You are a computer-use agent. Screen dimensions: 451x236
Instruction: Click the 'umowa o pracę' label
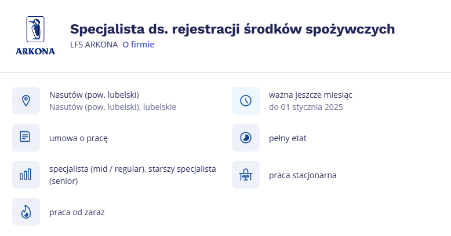78,138
